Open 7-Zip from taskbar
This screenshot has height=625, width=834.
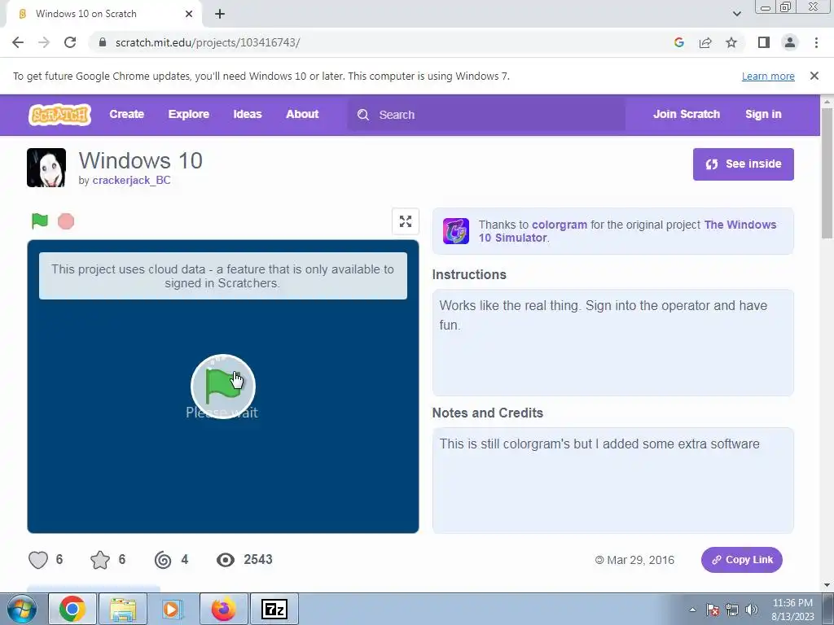274,609
